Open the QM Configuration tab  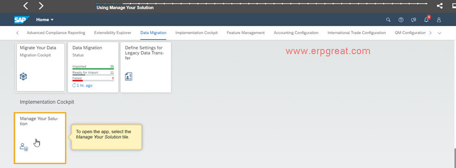tap(410, 33)
